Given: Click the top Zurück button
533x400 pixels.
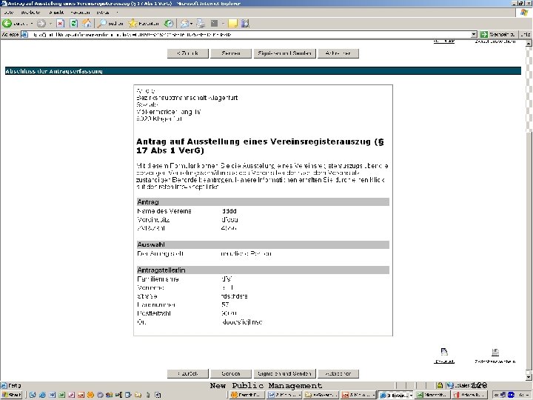Looking at the screenshot, I should point(188,53).
